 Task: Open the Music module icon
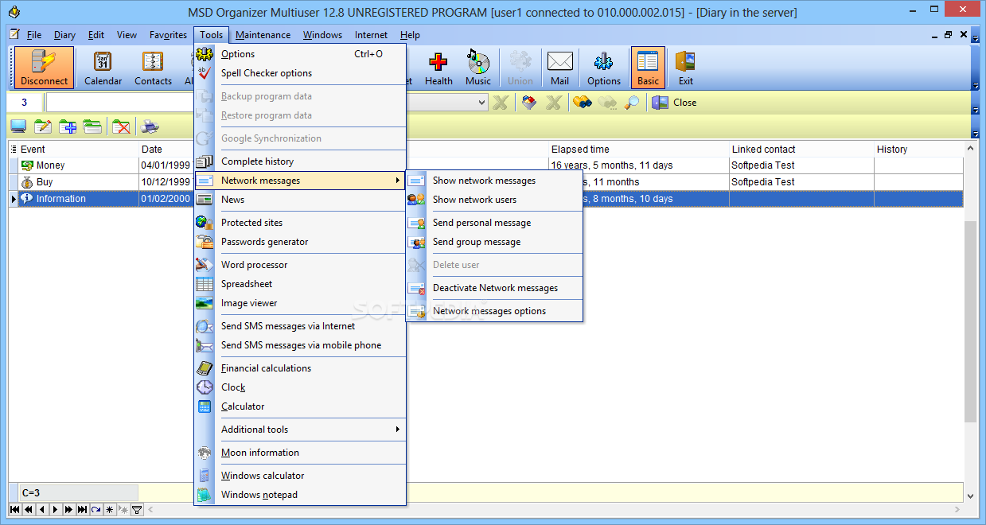pyautogui.click(x=478, y=68)
